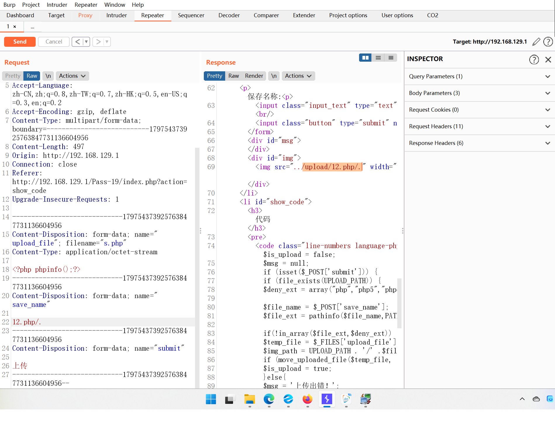Screen dimensions: 555x422
Task: Toggle response Pretty view
Action: (215, 76)
